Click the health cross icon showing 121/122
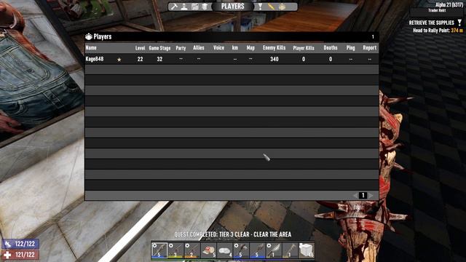Image resolution: width=466 pixels, height=262 pixels. coord(8,255)
